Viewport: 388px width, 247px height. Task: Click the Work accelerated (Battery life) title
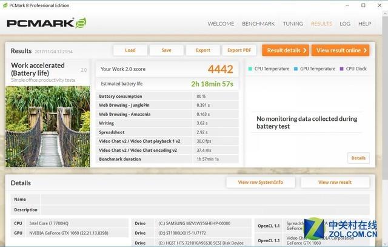coord(38,69)
